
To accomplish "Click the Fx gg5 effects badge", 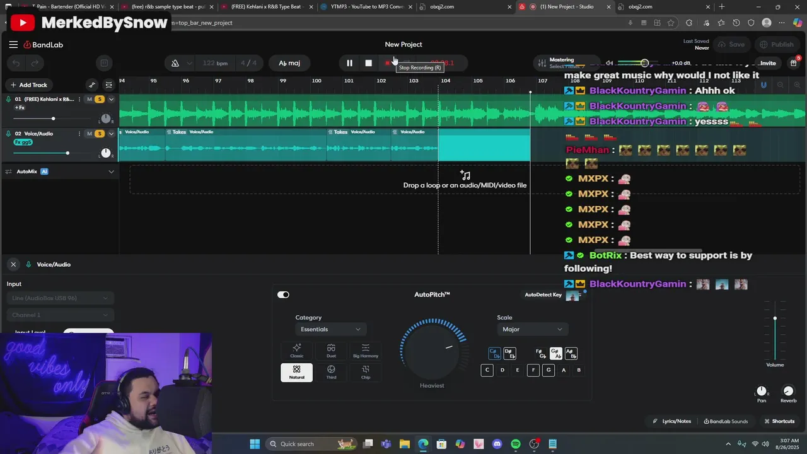I will click(x=23, y=143).
